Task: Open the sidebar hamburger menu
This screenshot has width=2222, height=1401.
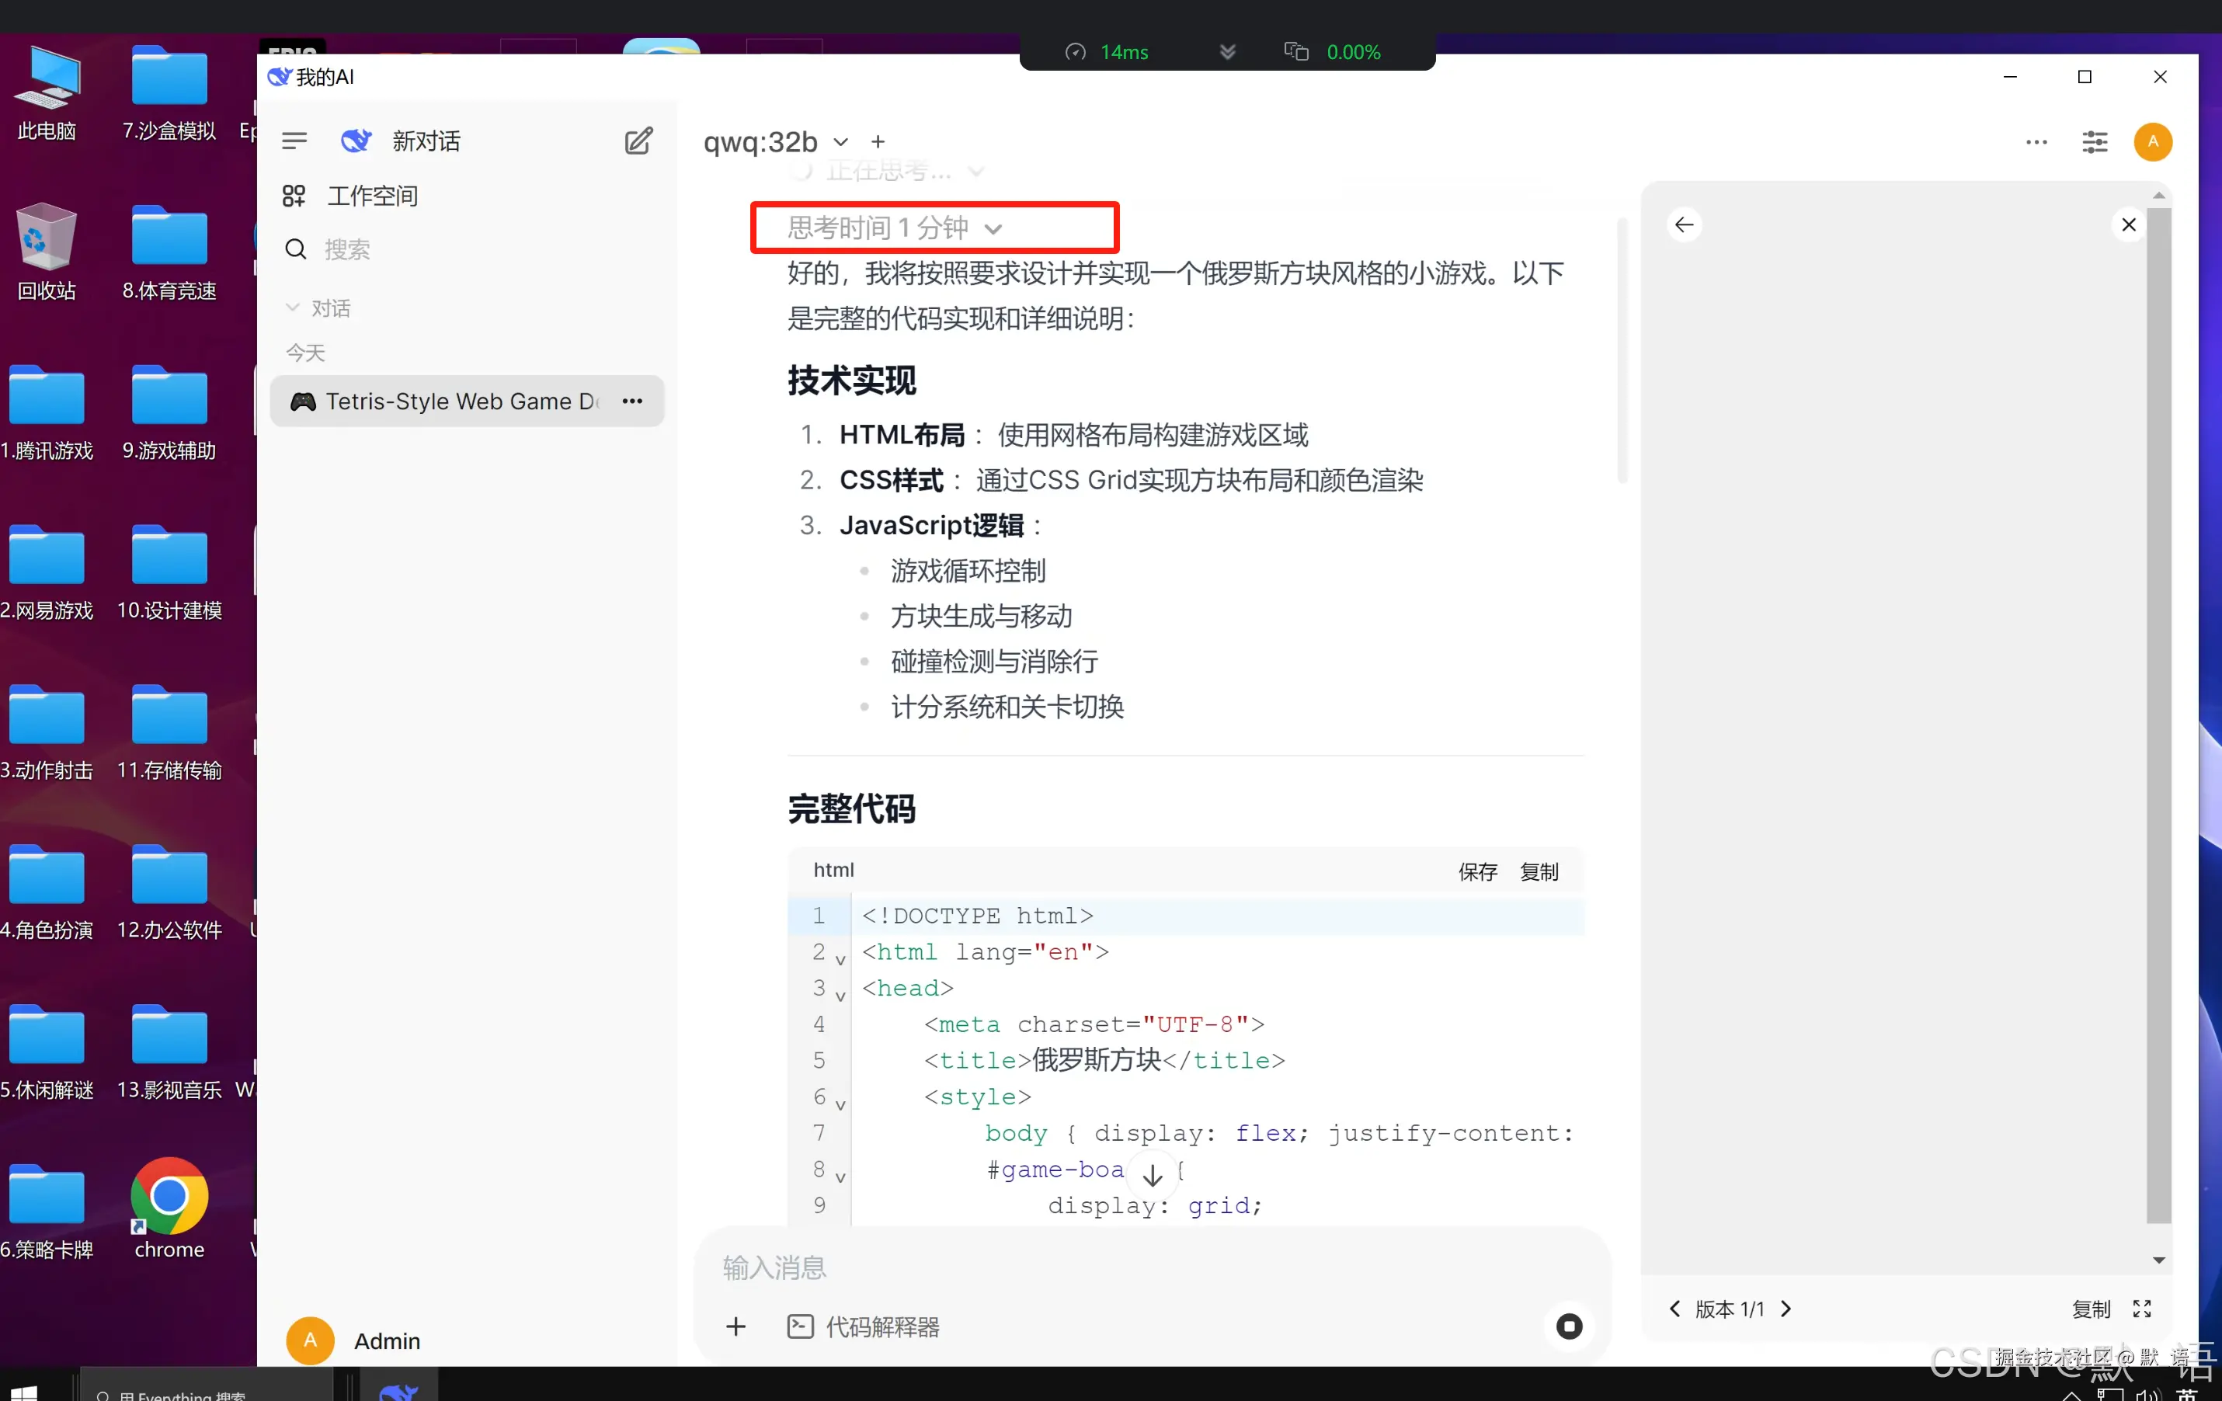Action: 294,141
